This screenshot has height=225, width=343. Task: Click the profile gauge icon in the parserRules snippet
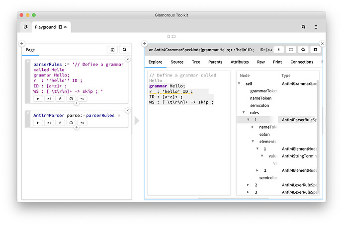(x=71, y=99)
